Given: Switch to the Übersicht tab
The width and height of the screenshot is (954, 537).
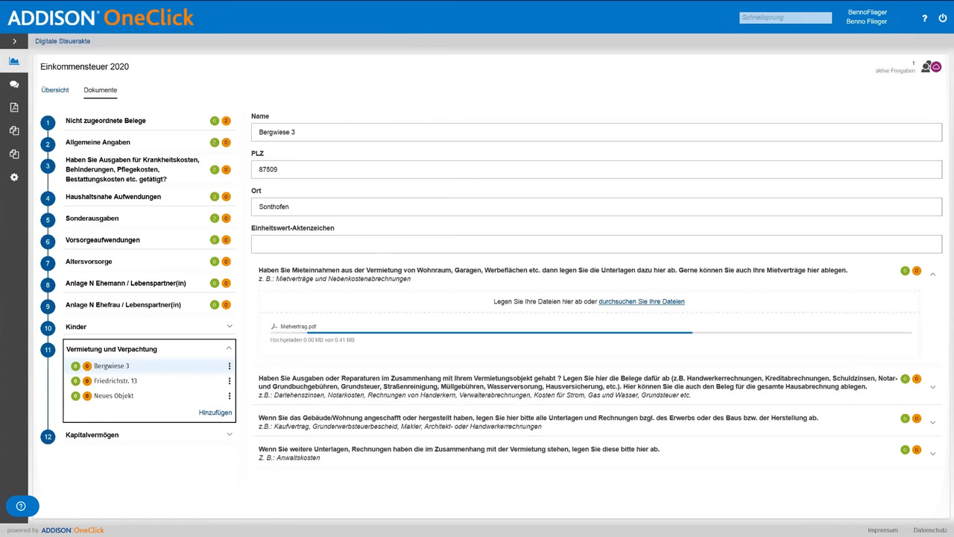Looking at the screenshot, I should 55,90.
